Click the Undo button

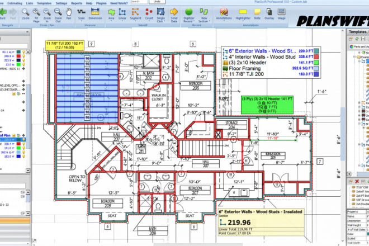point(157,2)
